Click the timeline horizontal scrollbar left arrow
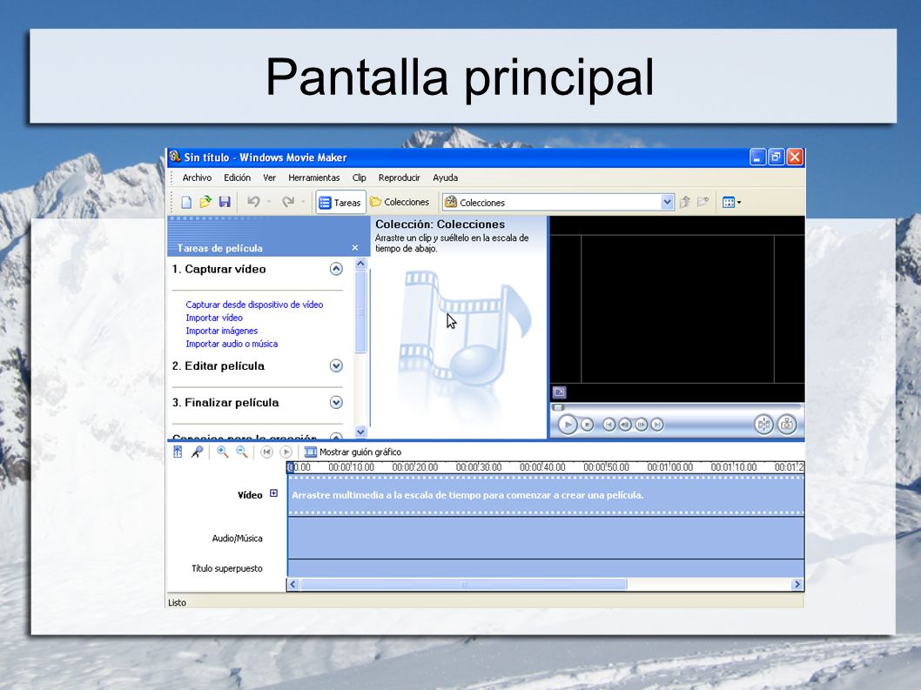The height and width of the screenshot is (690, 921). [292, 585]
